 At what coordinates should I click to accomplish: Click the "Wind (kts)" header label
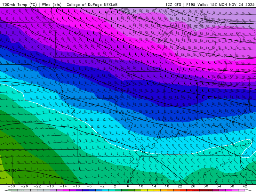click(x=52, y=4)
